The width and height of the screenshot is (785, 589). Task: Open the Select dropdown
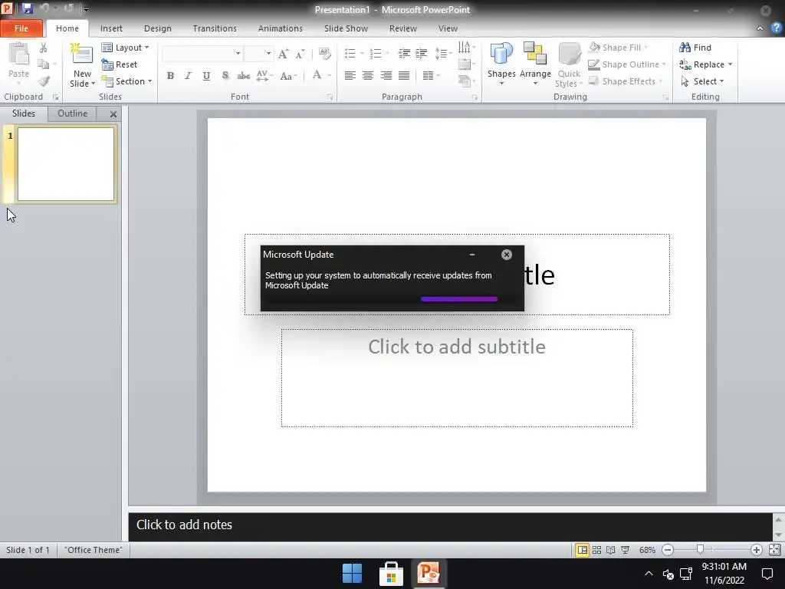click(x=702, y=81)
